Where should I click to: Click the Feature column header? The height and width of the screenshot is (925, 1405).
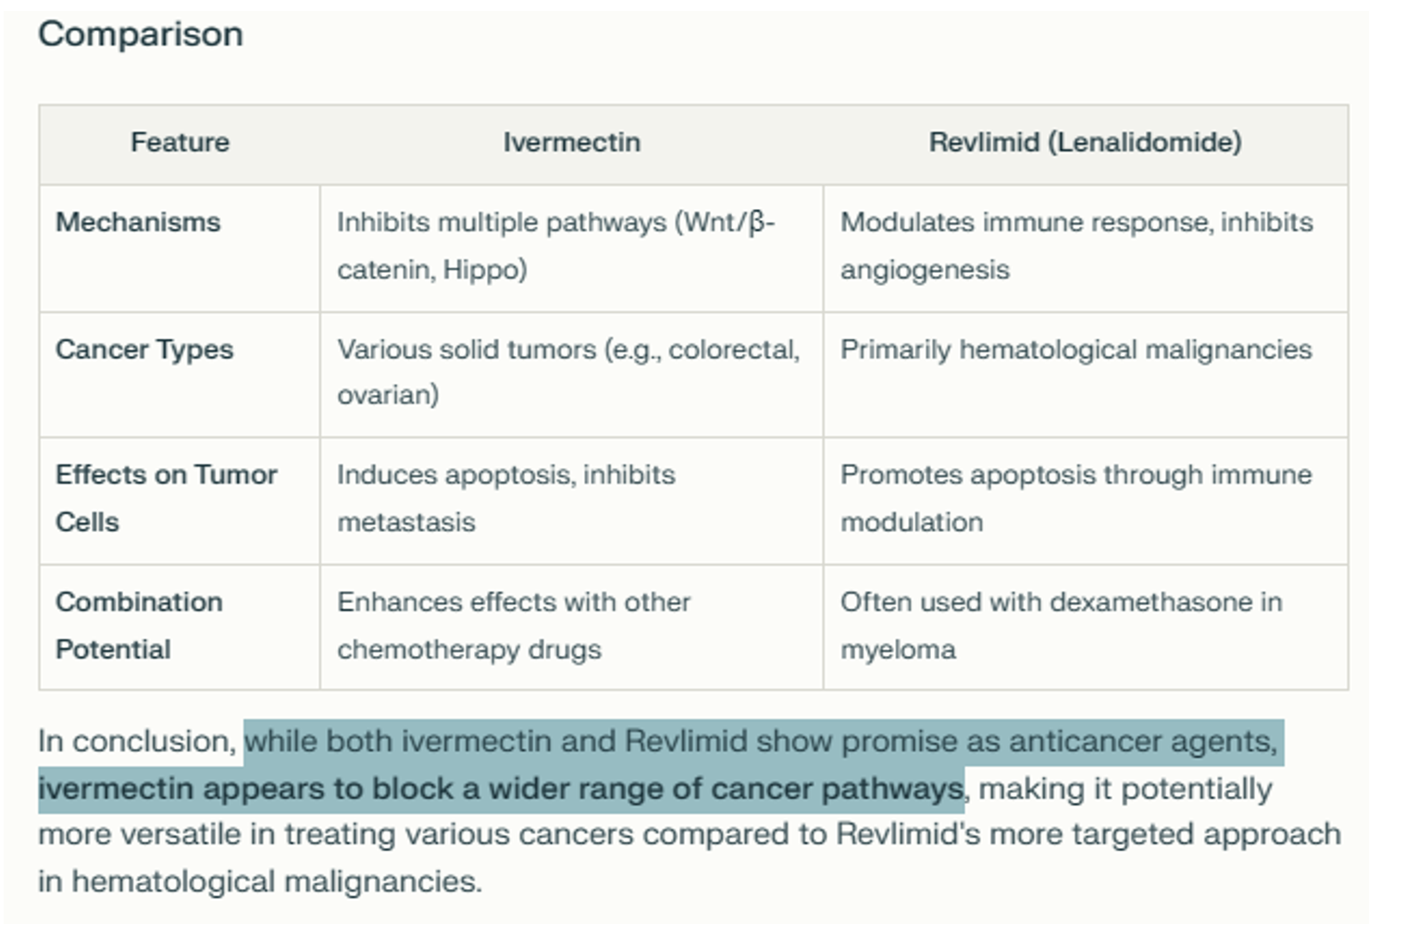180,142
